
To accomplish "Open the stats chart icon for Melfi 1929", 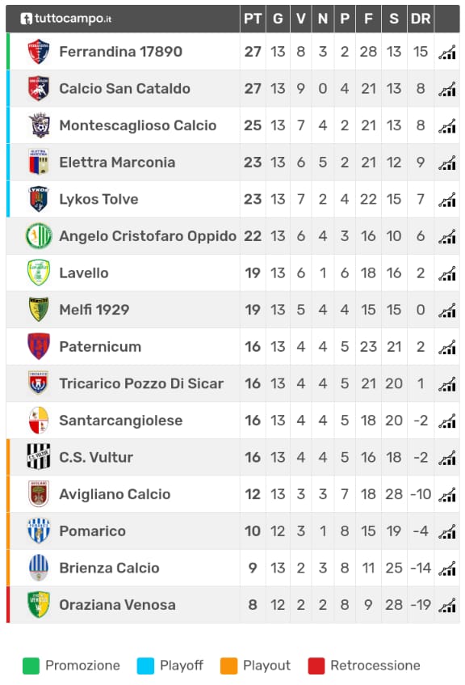I will point(446,311).
